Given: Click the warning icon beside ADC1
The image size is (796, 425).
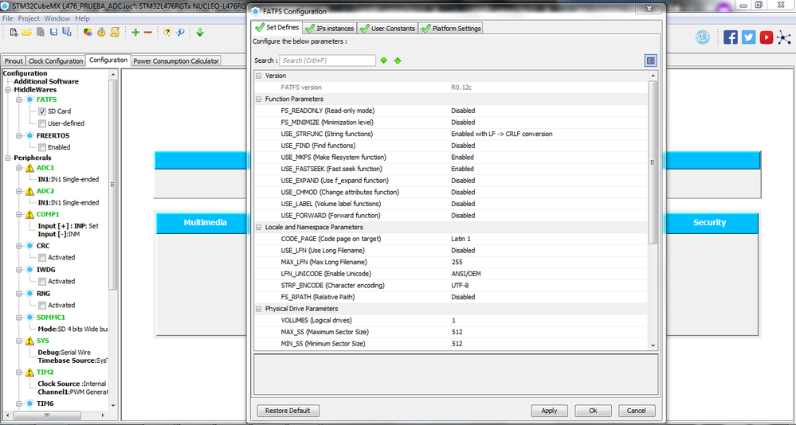Looking at the screenshot, I should (x=29, y=168).
